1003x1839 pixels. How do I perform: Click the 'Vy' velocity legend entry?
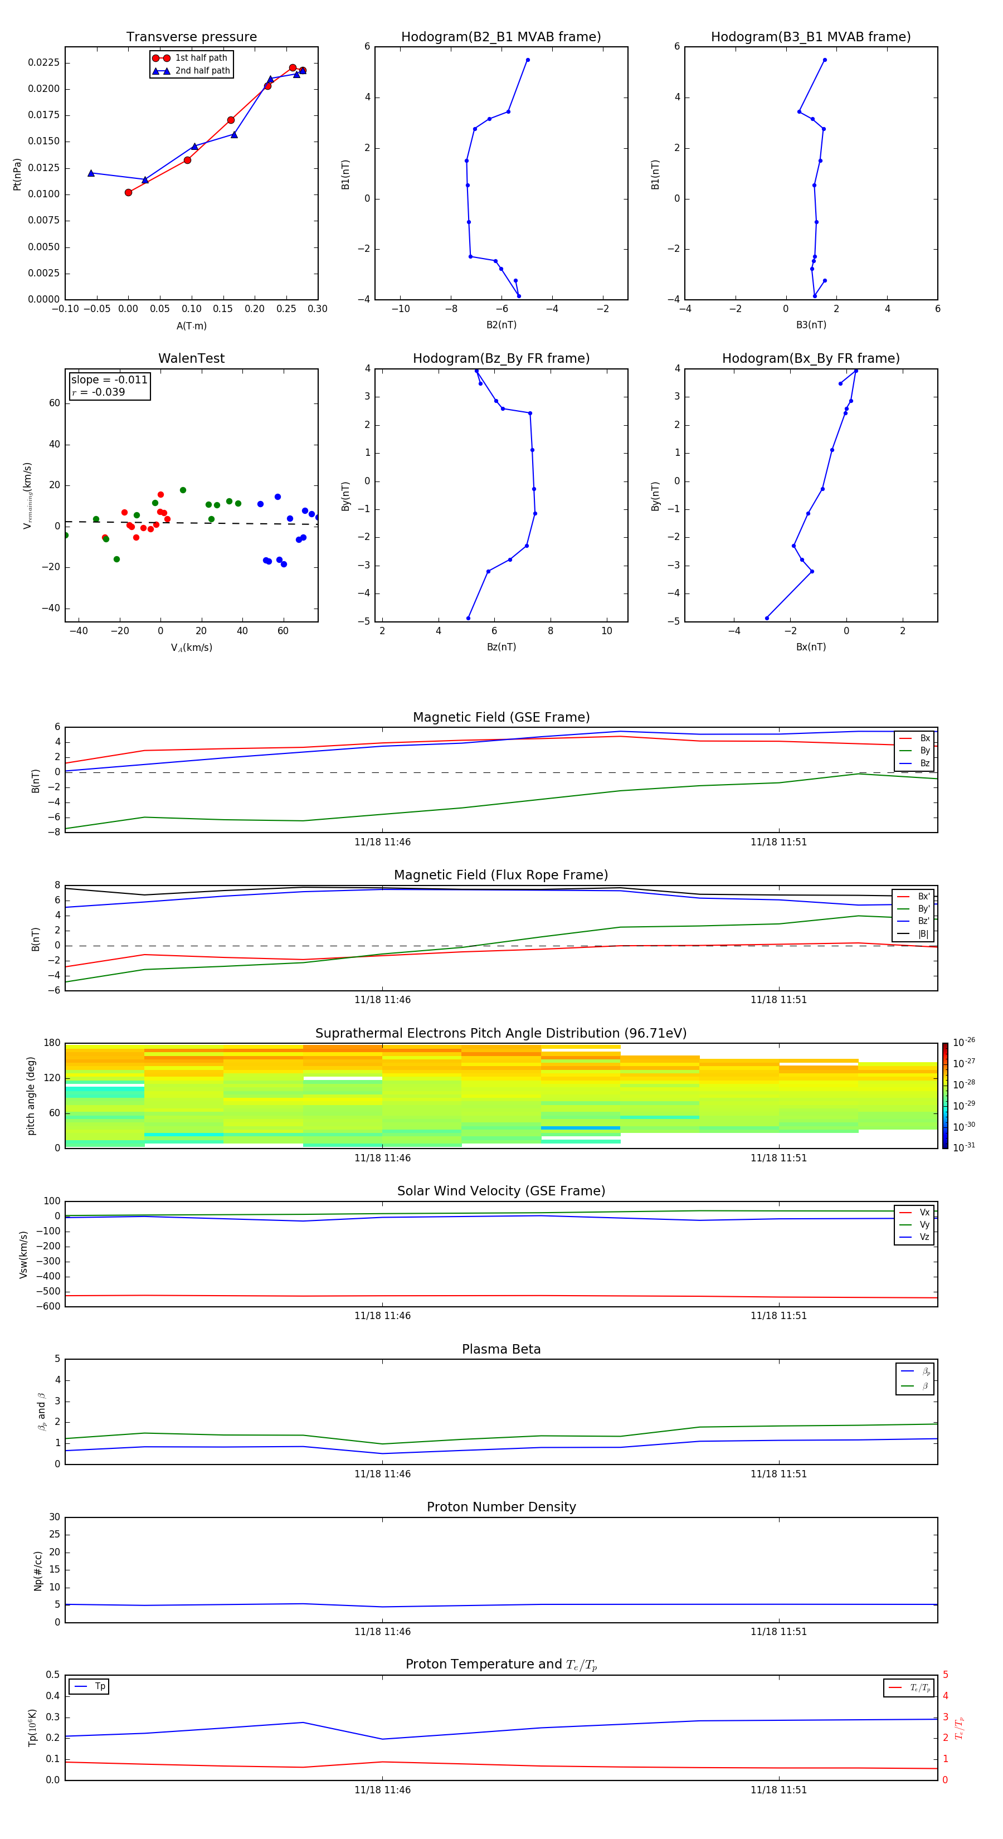pos(915,1224)
